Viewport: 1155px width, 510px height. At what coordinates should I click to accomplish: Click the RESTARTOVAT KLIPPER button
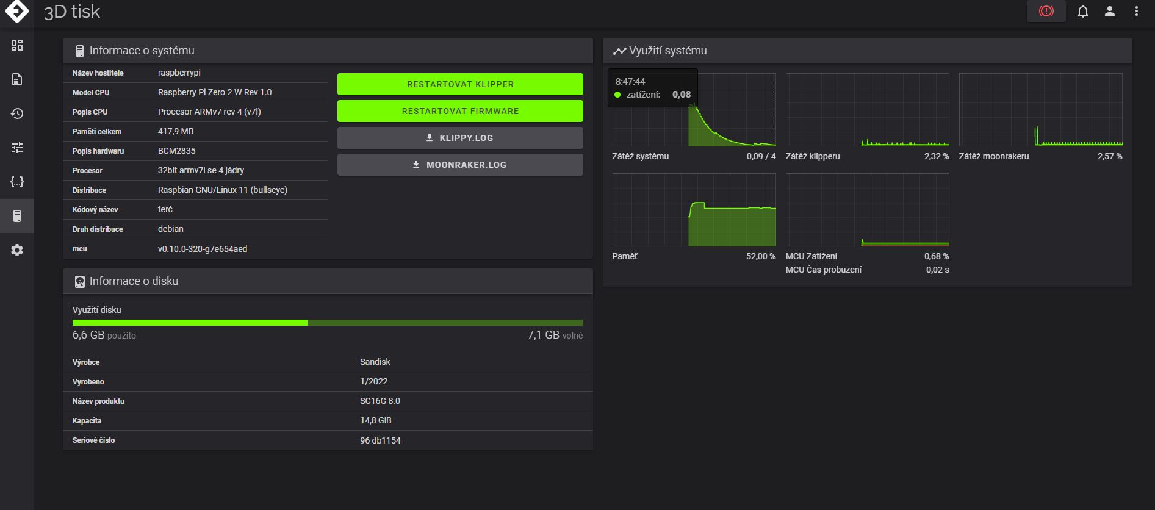point(460,84)
